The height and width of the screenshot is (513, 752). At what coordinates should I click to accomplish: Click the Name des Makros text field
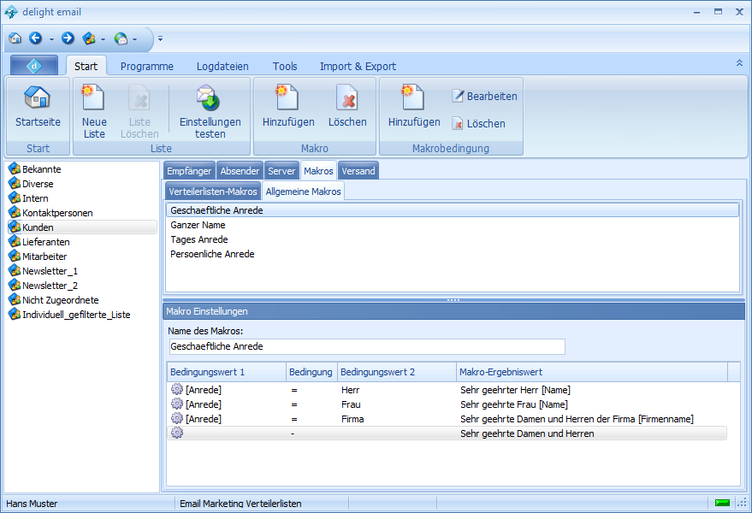click(x=367, y=346)
